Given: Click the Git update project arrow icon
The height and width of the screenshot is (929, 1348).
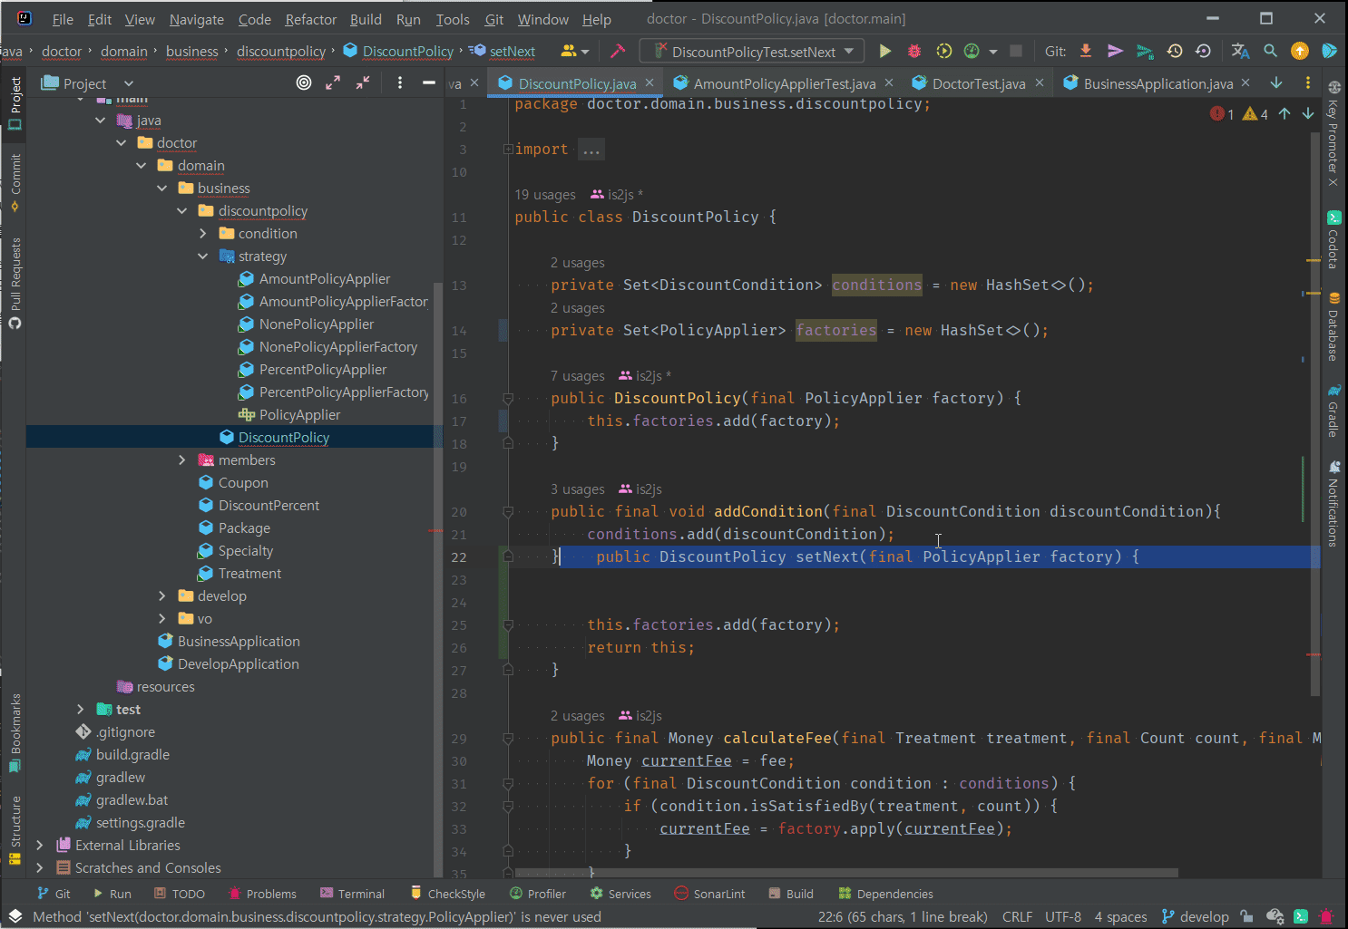Looking at the screenshot, I should point(1086,52).
